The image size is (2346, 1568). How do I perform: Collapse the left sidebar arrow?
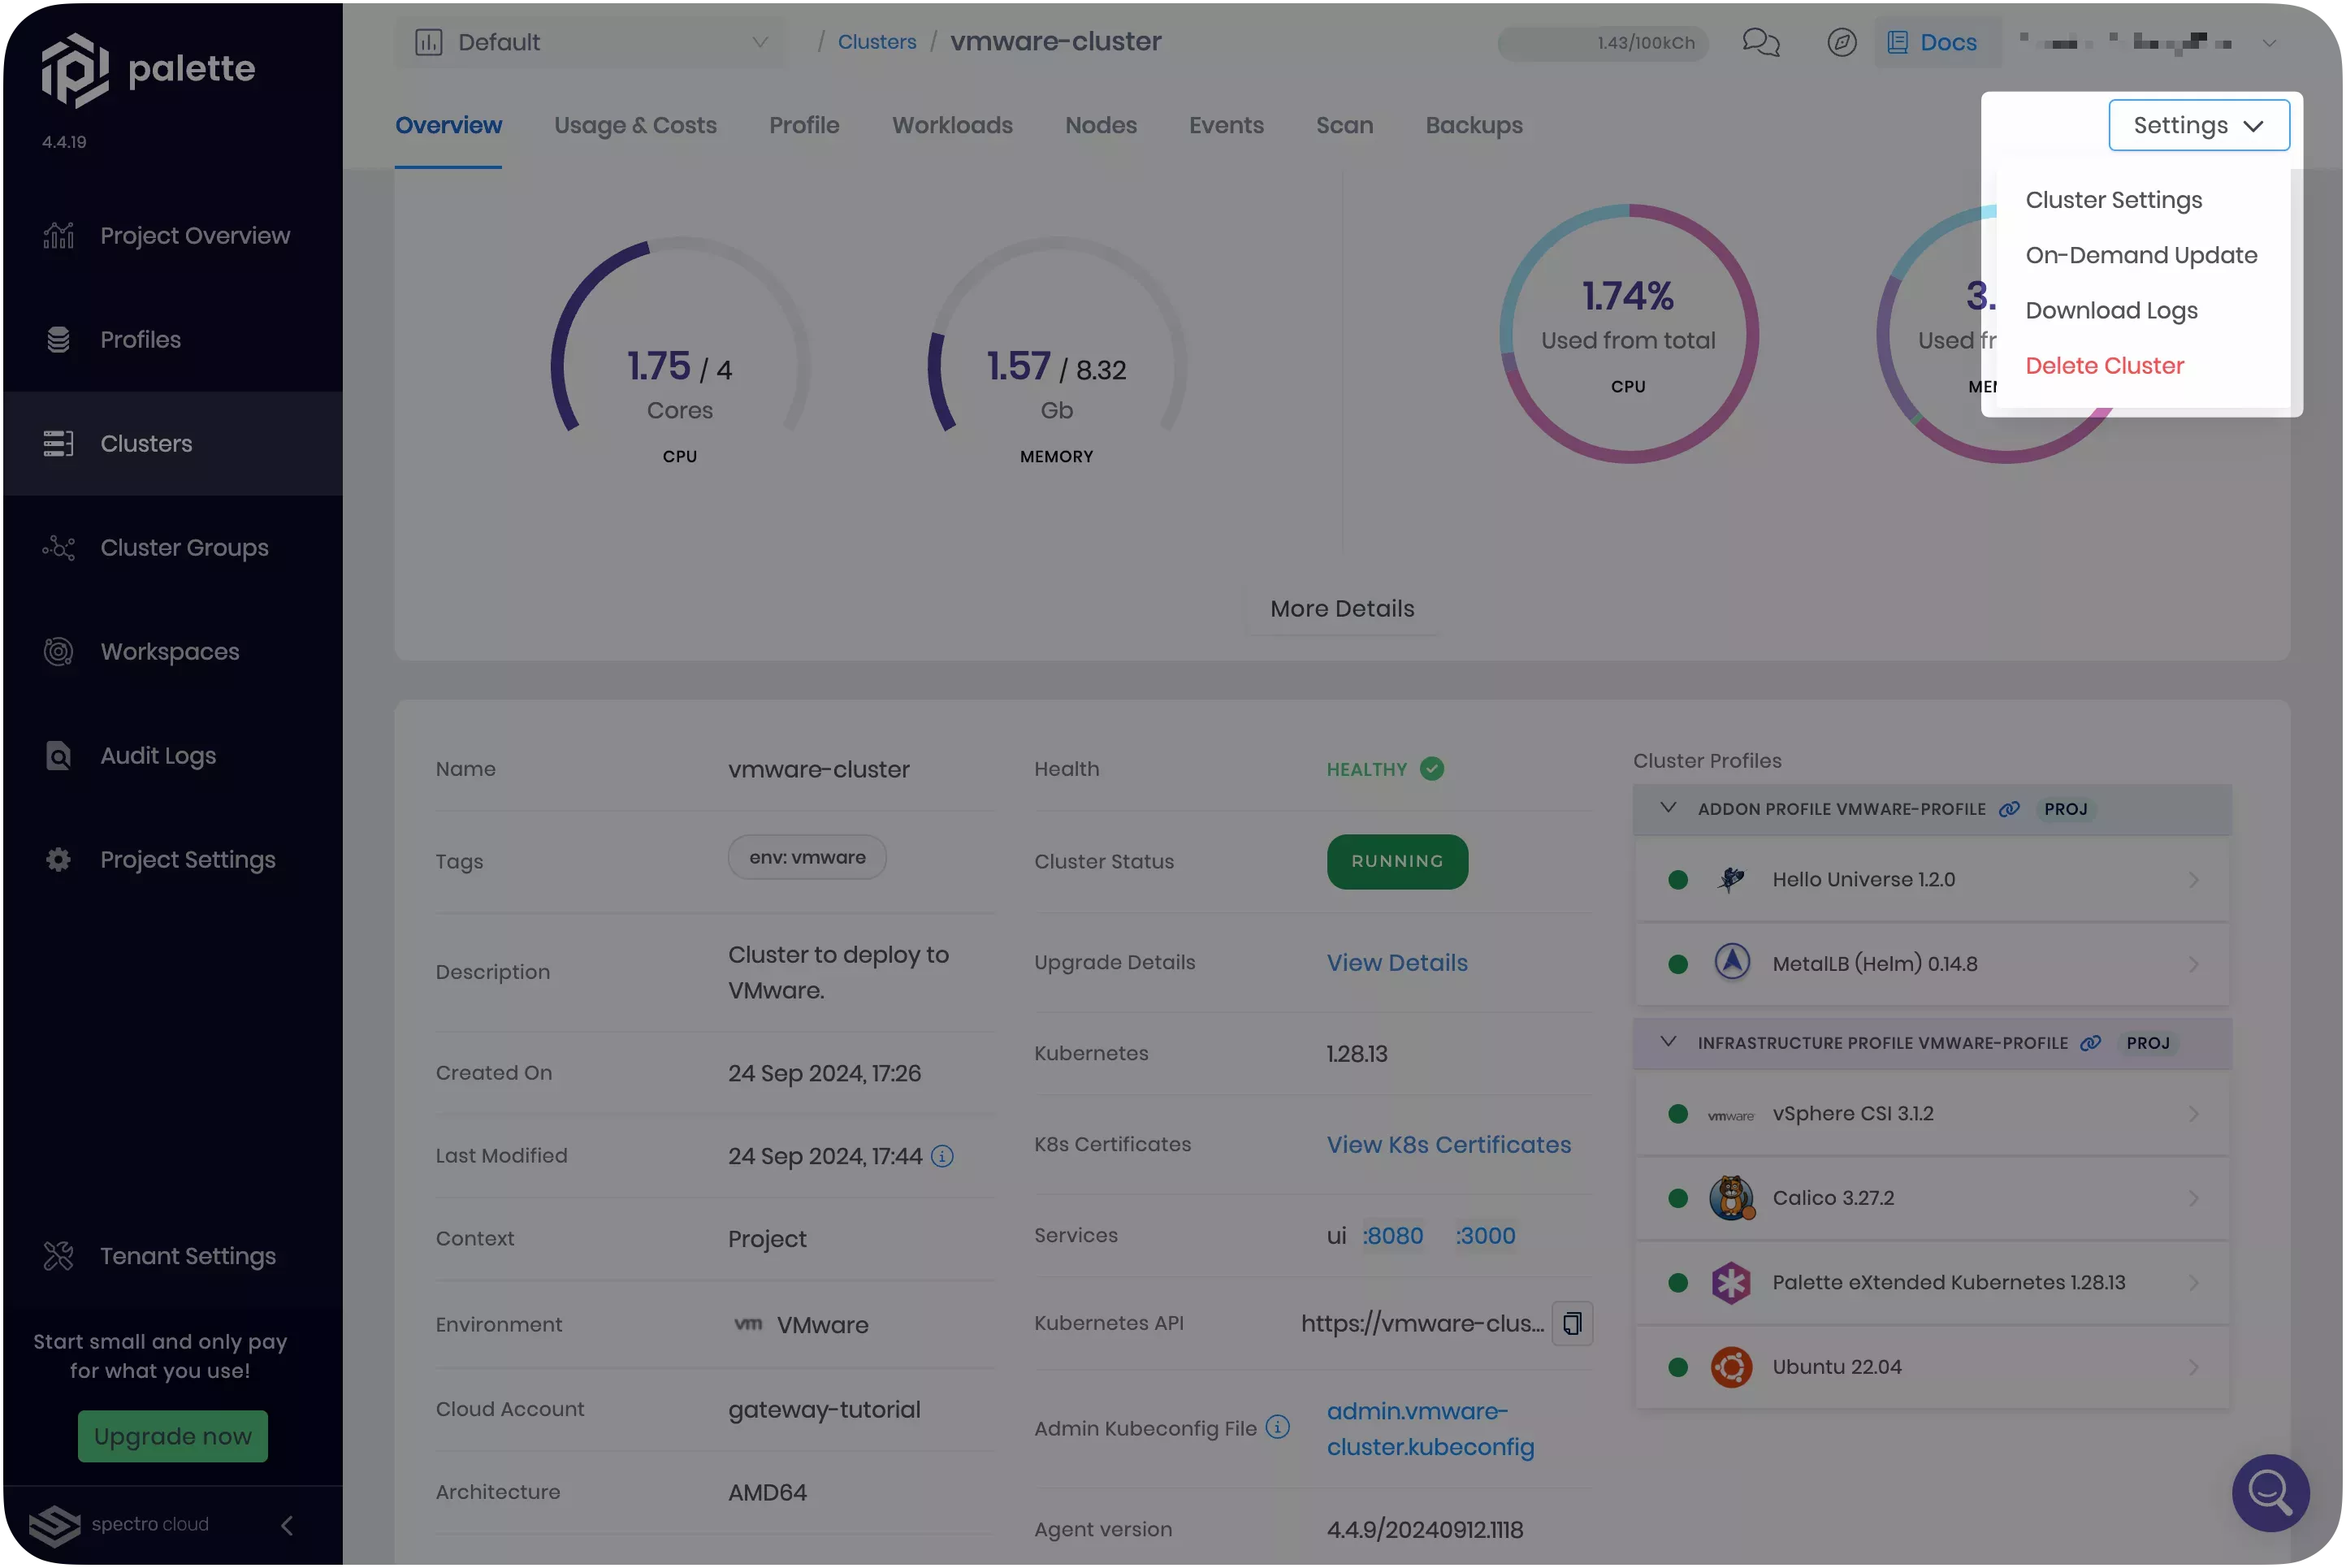click(x=287, y=1525)
